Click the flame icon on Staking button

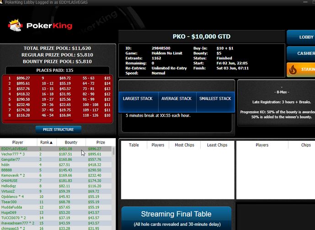pyautogui.click(x=293, y=70)
